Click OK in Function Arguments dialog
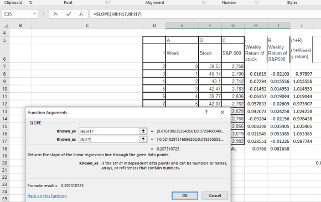The width and height of the screenshot is (321, 202). coord(185,195)
